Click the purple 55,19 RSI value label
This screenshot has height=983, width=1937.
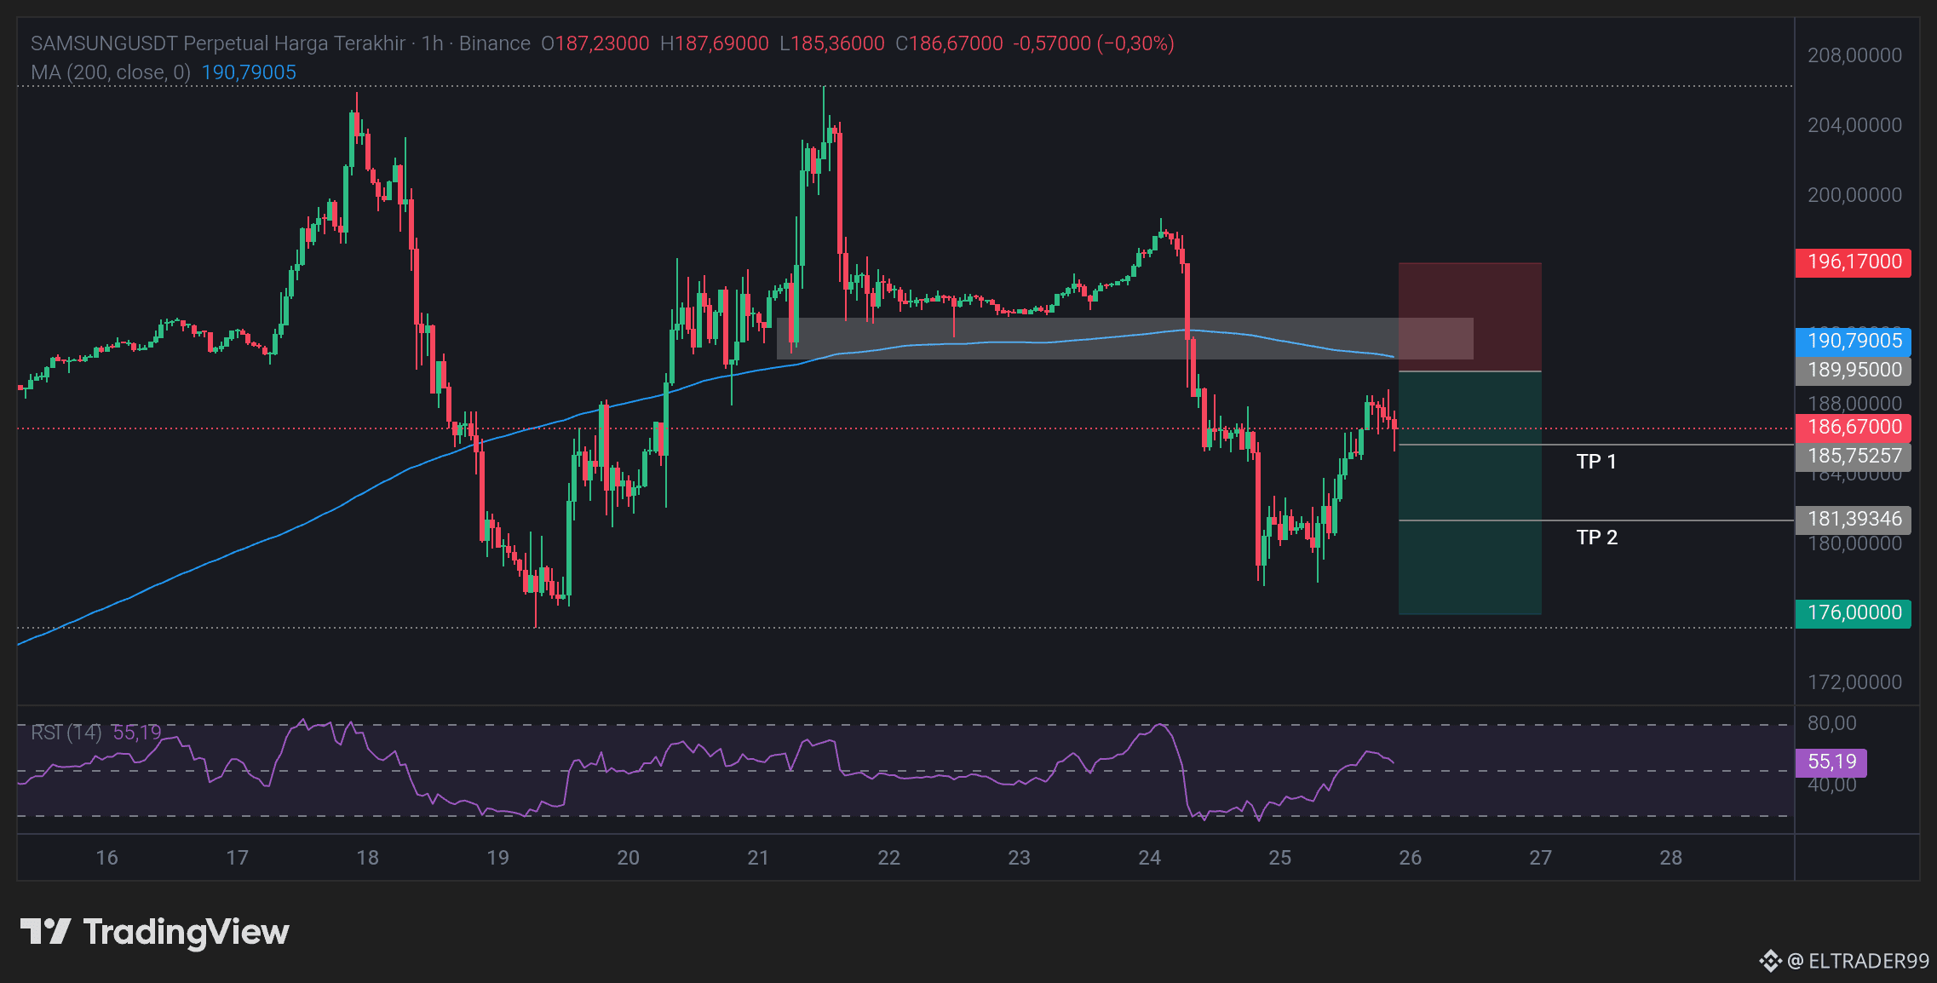coord(1831,762)
